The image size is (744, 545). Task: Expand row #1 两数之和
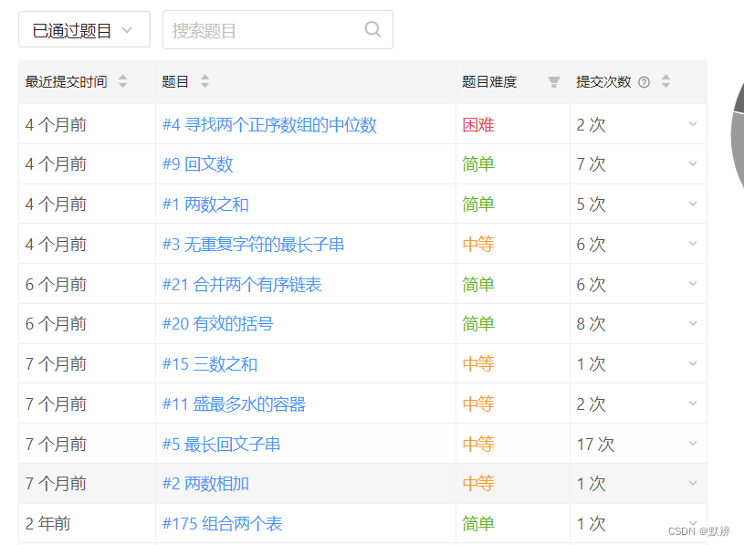693,204
